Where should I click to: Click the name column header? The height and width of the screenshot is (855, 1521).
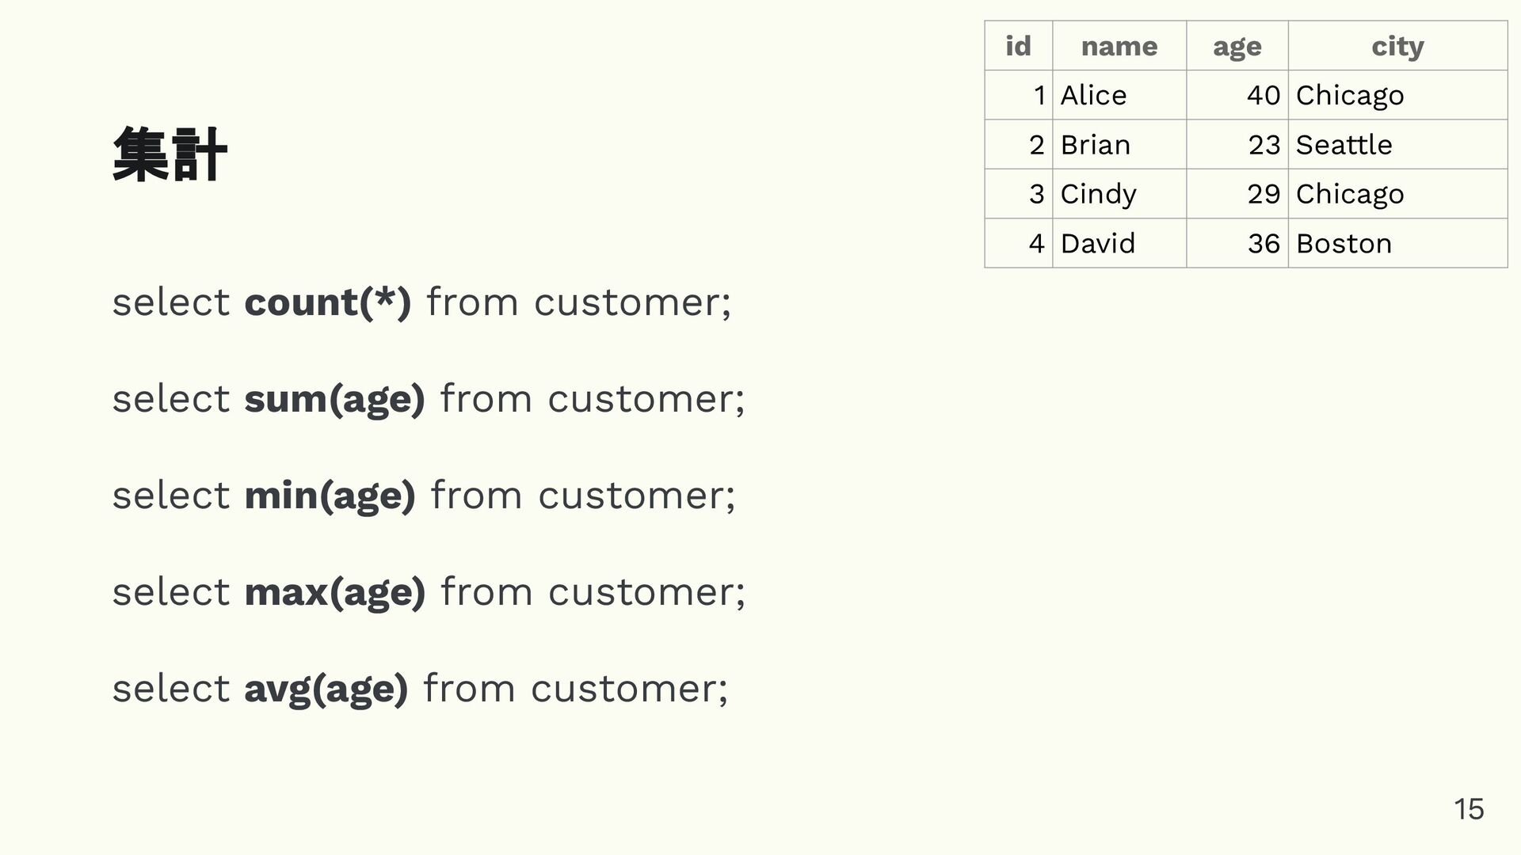1119,46
